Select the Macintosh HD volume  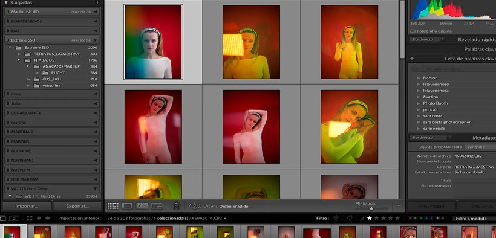pyautogui.click(x=51, y=11)
